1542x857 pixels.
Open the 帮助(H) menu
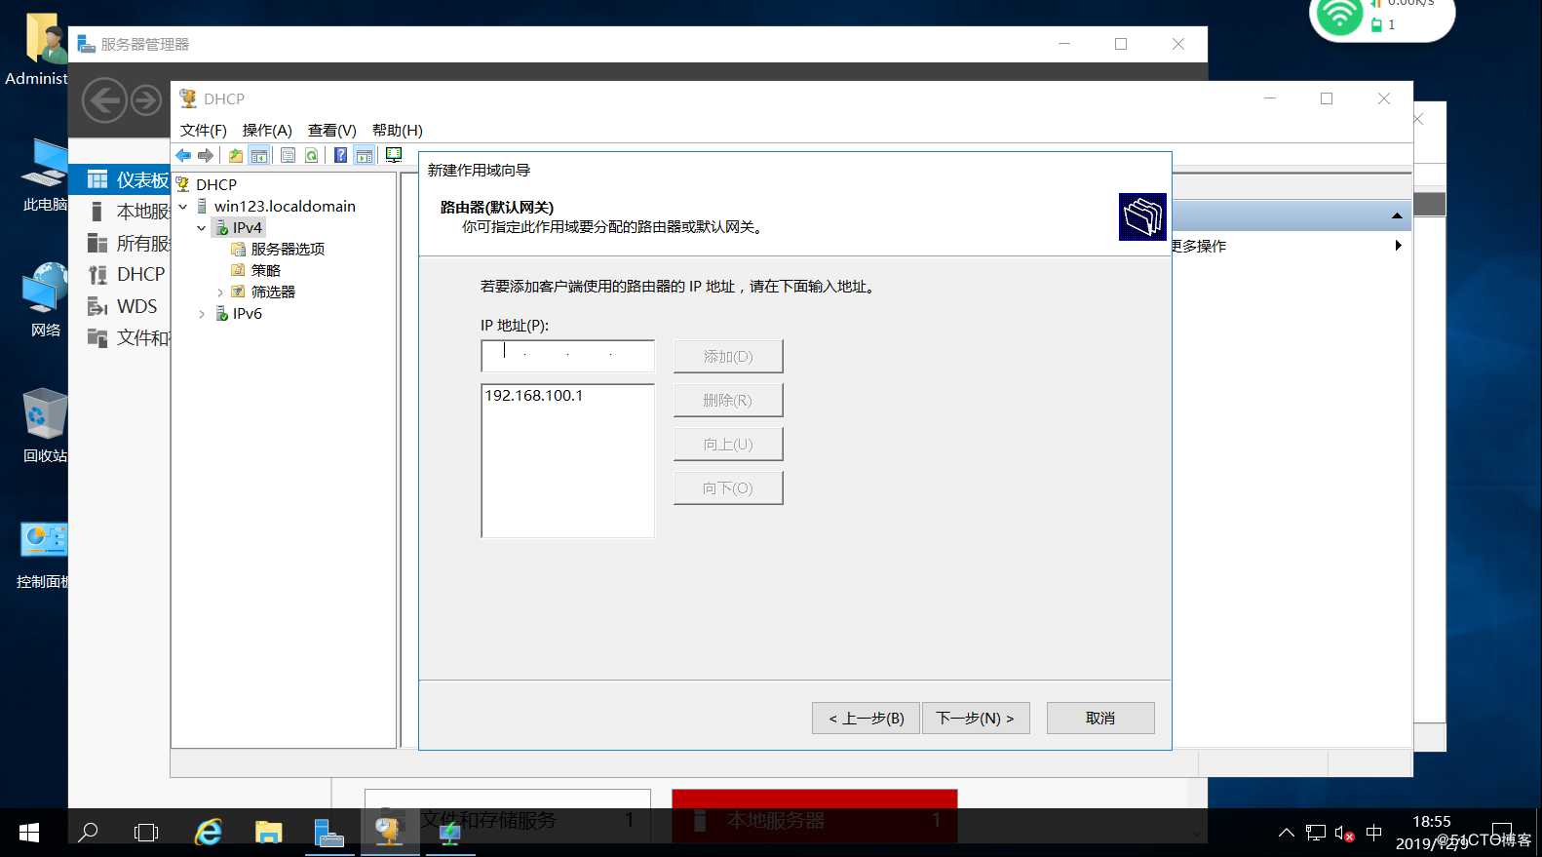click(398, 130)
